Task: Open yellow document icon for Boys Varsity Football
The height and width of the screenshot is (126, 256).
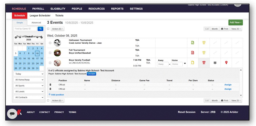Action: click(x=193, y=63)
